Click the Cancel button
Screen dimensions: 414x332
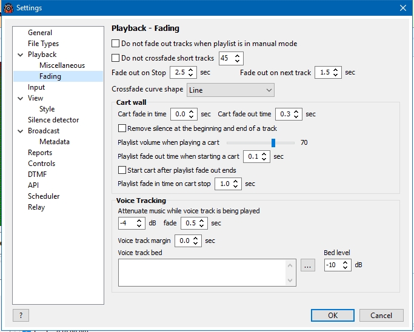coord(381,315)
